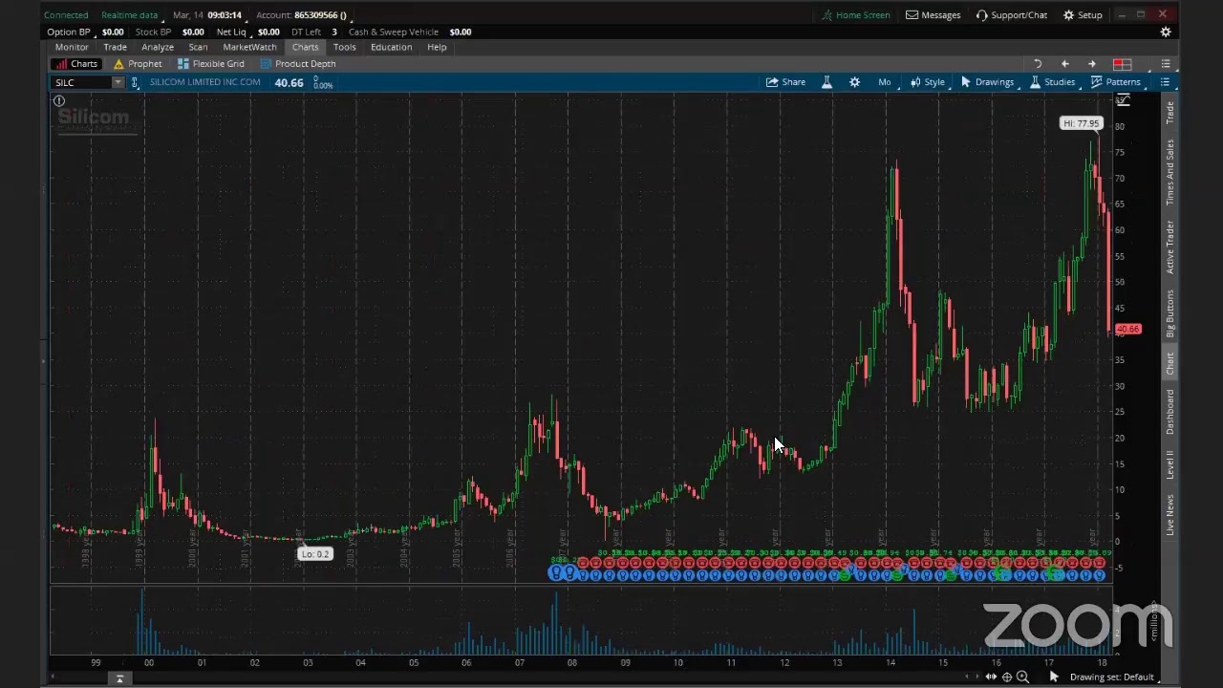
Task: Click the horizontal expand arrows icon below chart
Action: [x=991, y=677]
